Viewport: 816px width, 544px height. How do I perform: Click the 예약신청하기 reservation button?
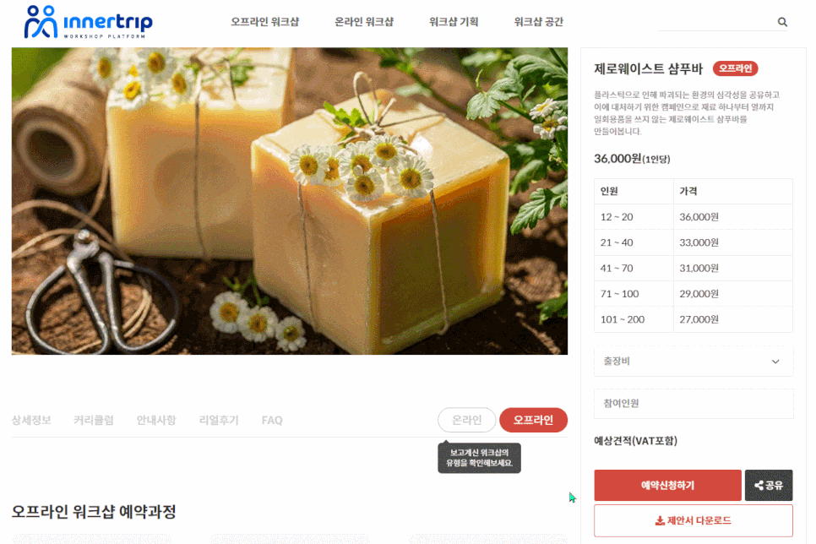[x=667, y=485]
